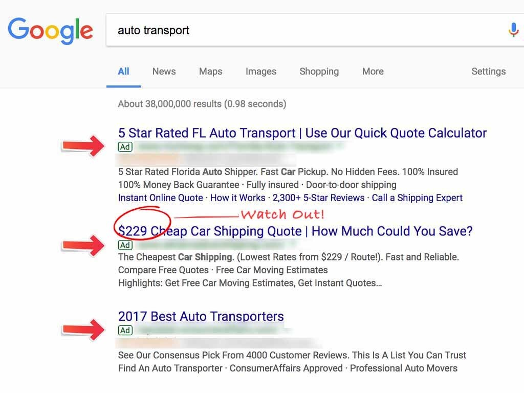The image size is (524, 393).
Task: Switch to the Images tab
Action: (261, 71)
